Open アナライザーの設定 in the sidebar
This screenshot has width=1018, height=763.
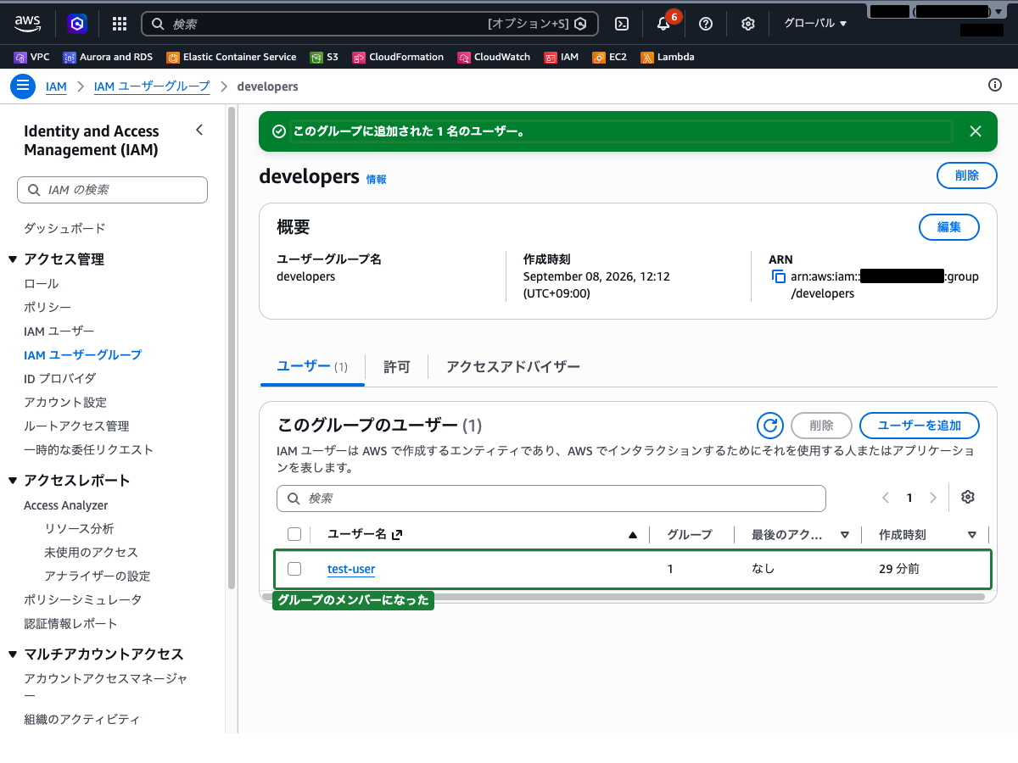[x=97, y=576]
